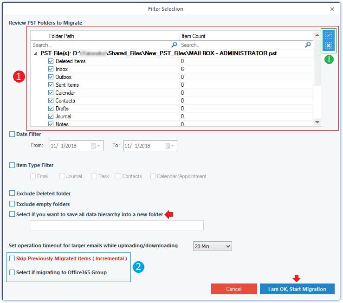343x303 pixels.
Task: Enable the Item Type Filter checkbox
Action: tap(12, 165)
